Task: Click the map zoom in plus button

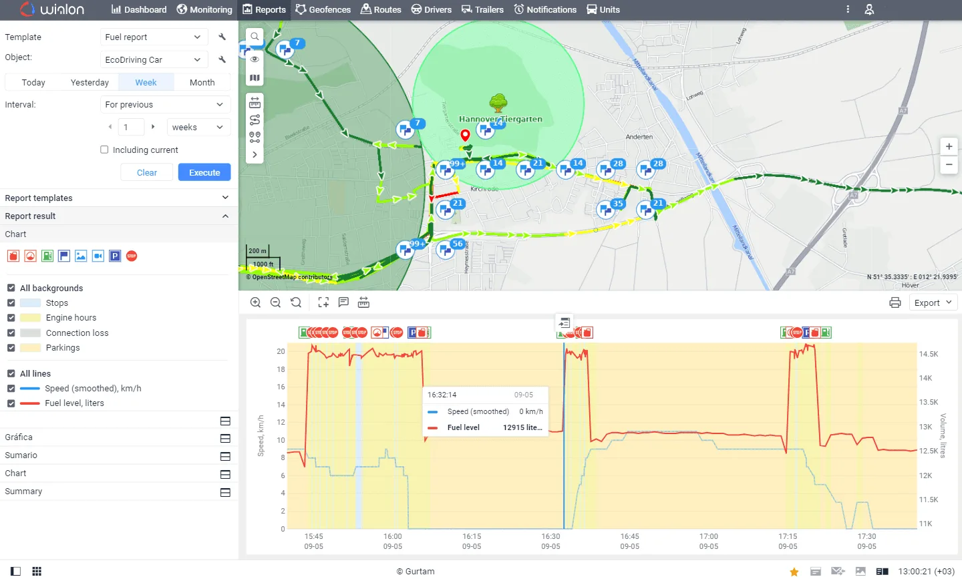Action: 949,147
